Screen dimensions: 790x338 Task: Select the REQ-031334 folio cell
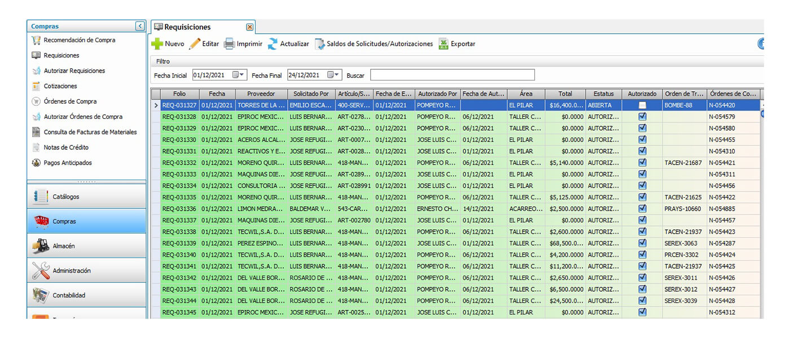tap(179, 186)
